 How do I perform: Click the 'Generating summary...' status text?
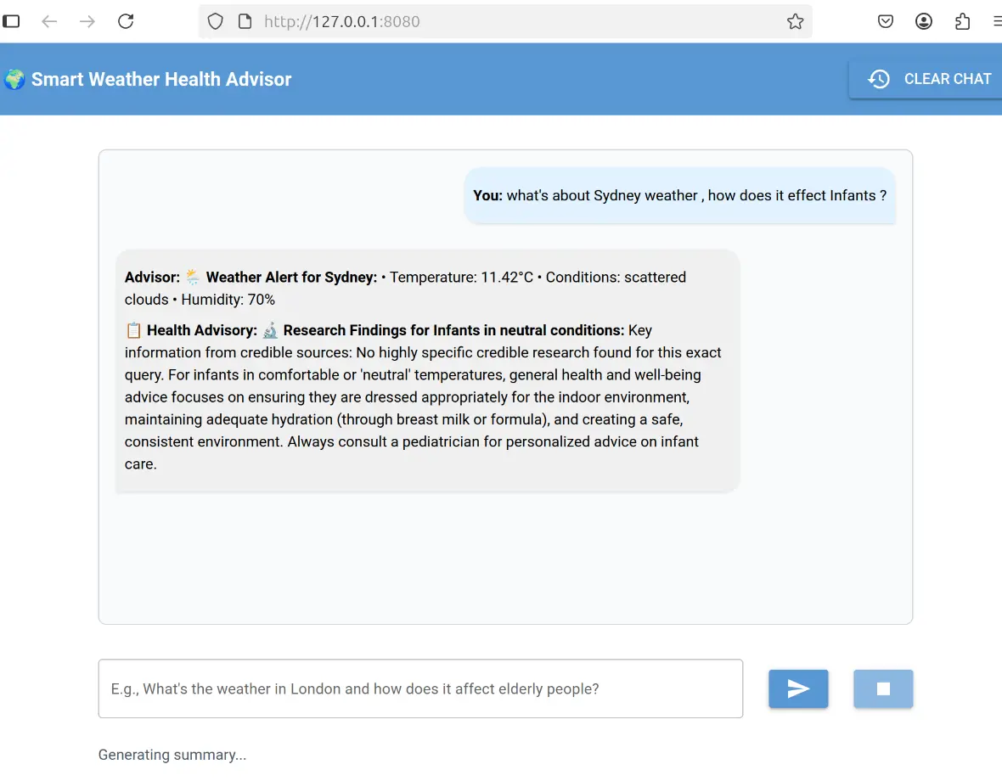(x=172, y=755)
